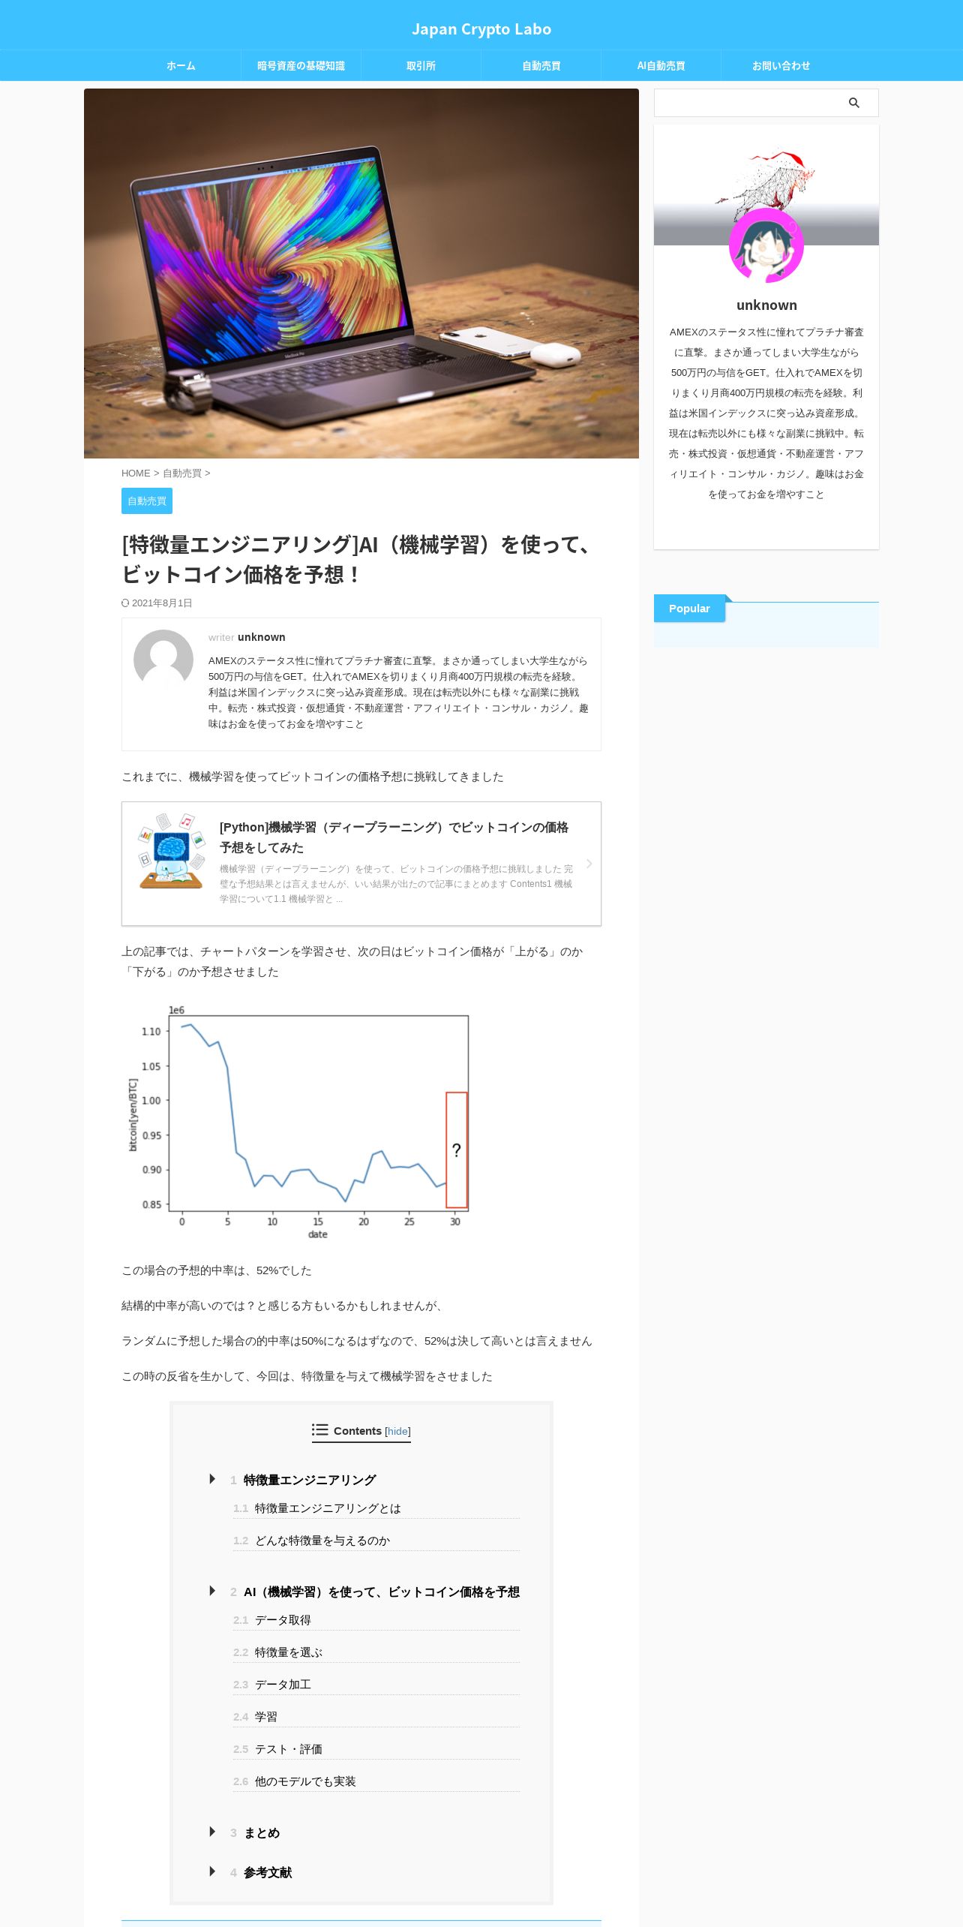This screenshot has width=963, height=1927.
Task: Click the hide link in Contents
Action: pos(397,1431)
